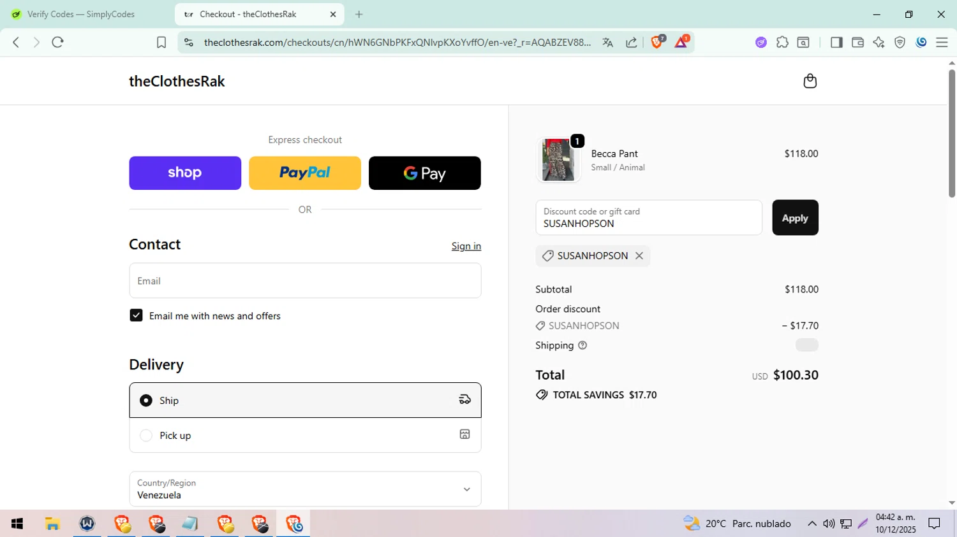The height and width of the screenshot is (537, 957).
Task: Click the browser address bar URL
Action: point(397,42)
